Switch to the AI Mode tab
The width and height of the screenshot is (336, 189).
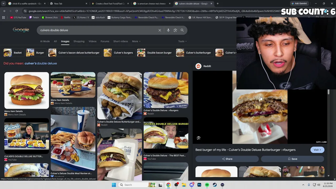tap(45, 41)
